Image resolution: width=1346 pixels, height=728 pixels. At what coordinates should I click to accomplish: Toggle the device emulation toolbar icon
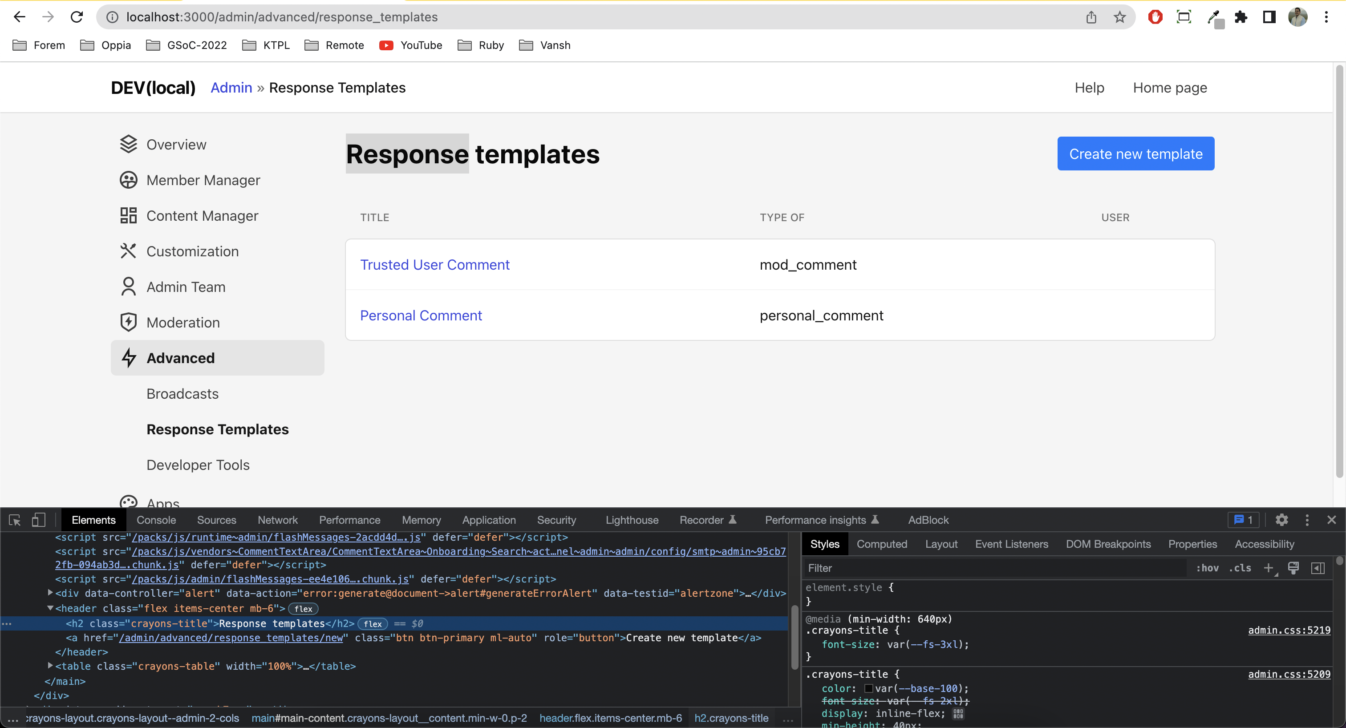point(39,520)
